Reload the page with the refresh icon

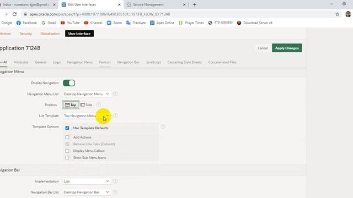[15, 14]
